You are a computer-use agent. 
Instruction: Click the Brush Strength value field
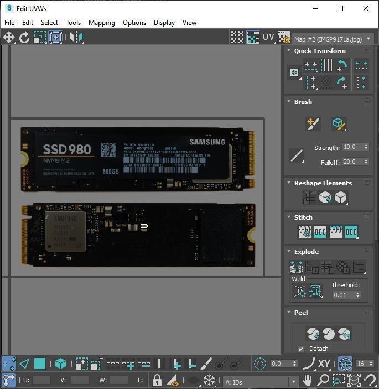pyautogui.click(x=352, y=147)
